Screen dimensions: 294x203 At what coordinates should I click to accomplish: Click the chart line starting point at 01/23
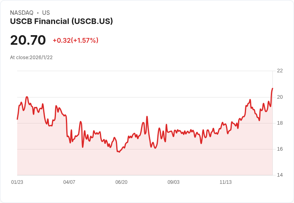point(17,119)
